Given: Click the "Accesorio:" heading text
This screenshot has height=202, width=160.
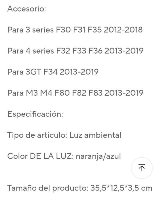Looking at the screenshot, I should [27, 9].
